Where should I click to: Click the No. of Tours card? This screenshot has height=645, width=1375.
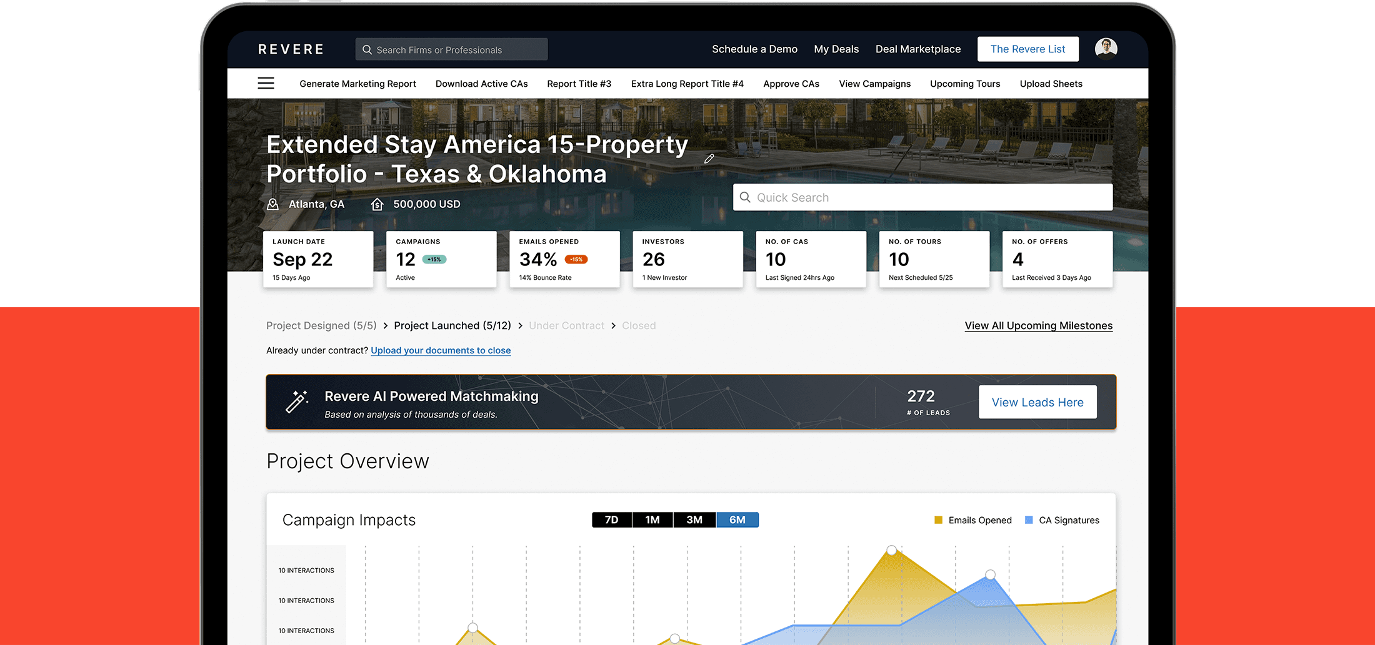point(934,259)
